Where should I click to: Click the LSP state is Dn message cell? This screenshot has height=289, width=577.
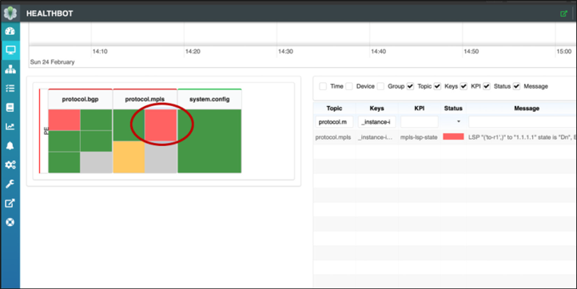point(522,137)
